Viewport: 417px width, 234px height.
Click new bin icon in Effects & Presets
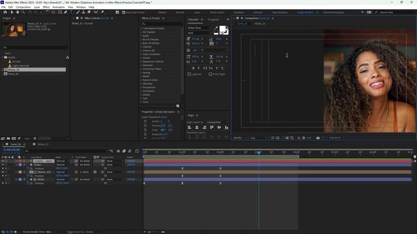click(x=178, y=106)
